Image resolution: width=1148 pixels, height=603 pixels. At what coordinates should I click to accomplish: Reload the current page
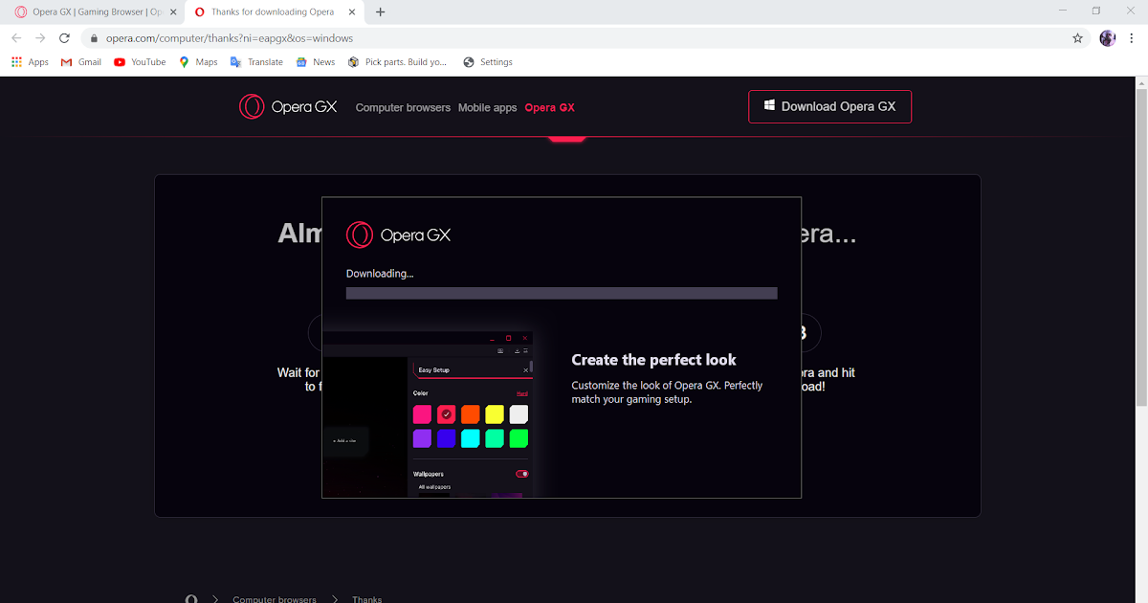pyautogui.click(x=64, y=38)
